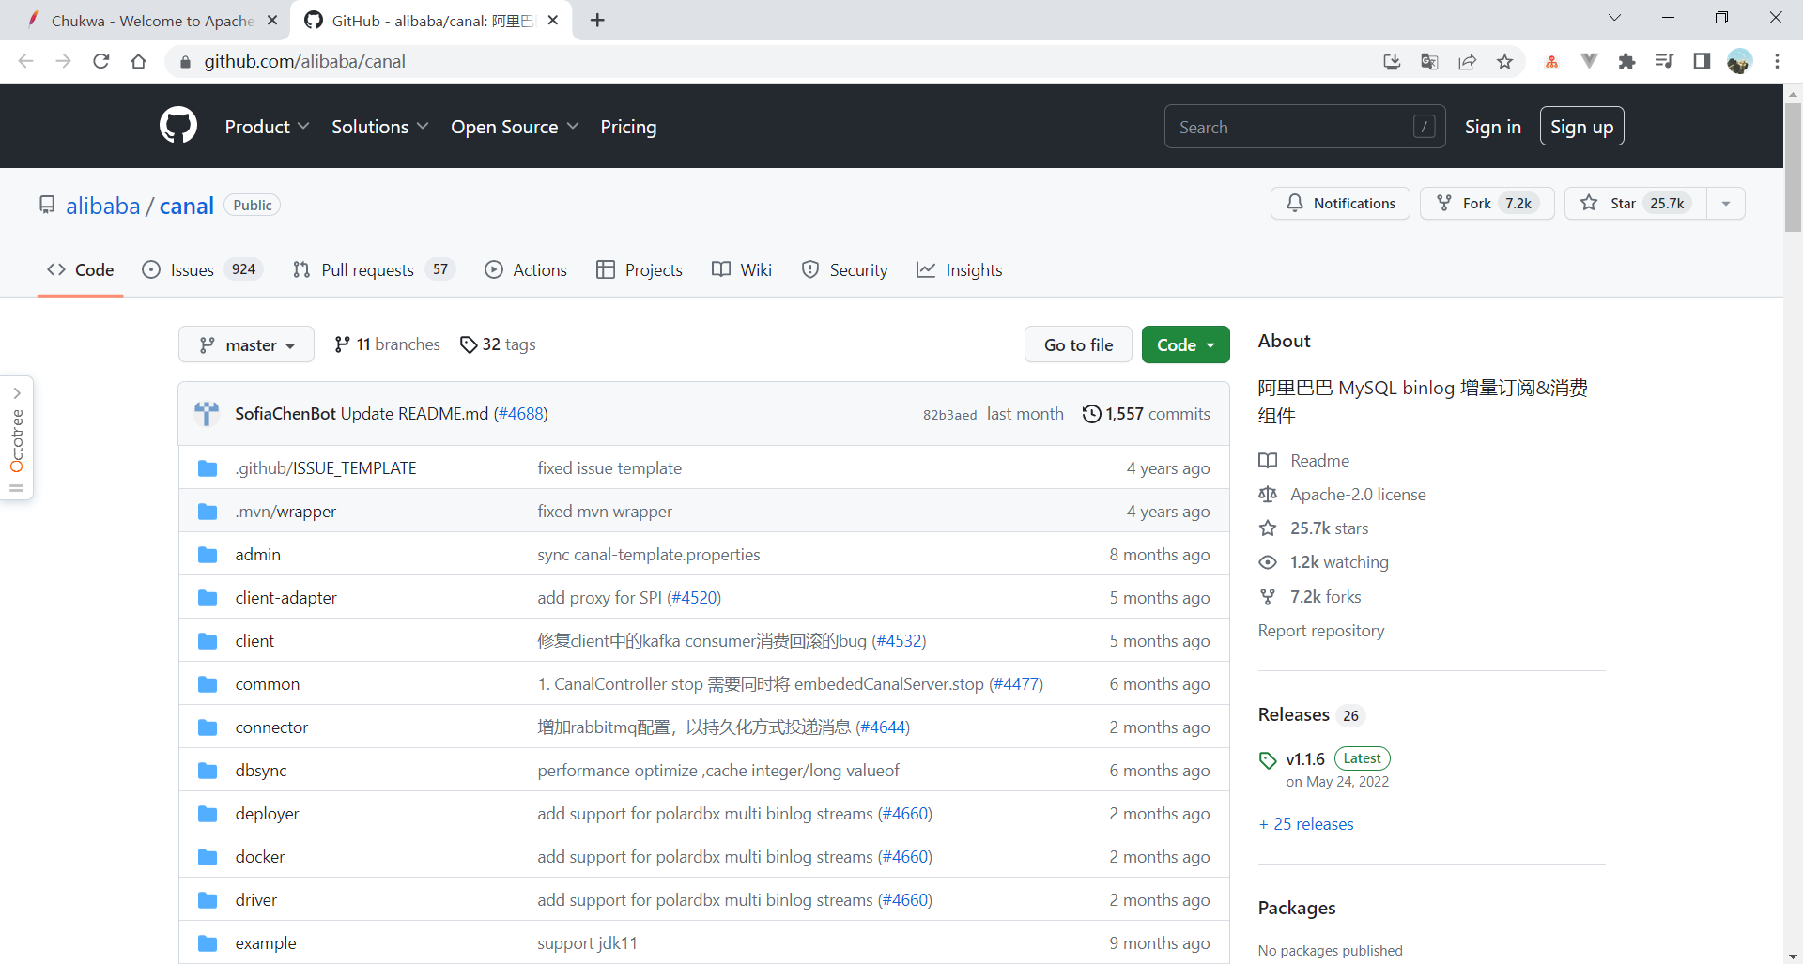The width and height of the screenshot is (1803, 964).
Task: Go to the browser home page icon
Action: [x=138, y=61]
